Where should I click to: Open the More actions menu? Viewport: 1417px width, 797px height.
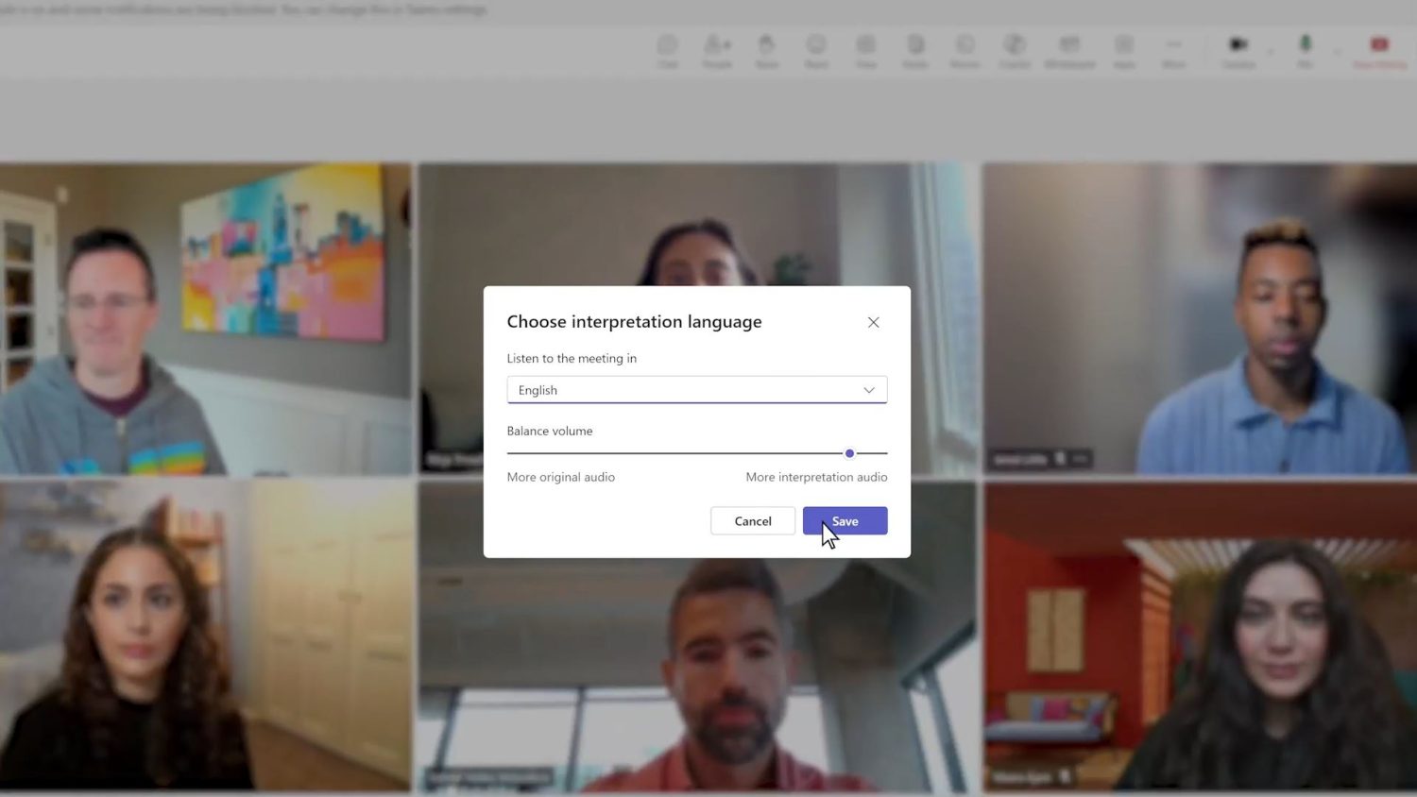click(x=1173, y=49)
